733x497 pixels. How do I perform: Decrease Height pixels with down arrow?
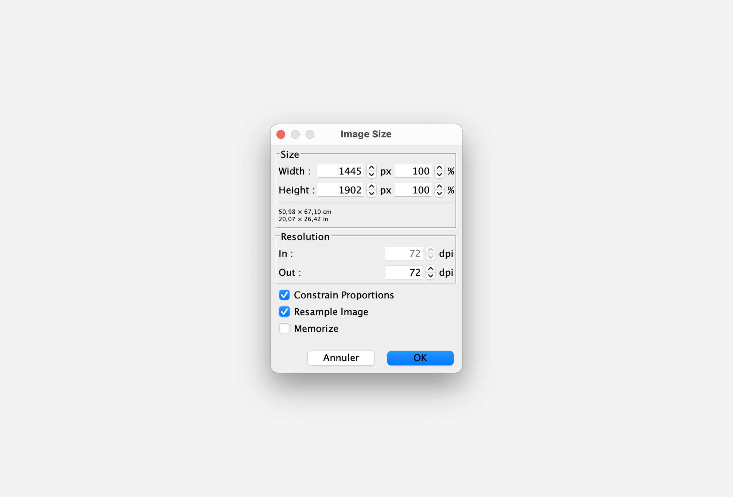click(371, 193)
